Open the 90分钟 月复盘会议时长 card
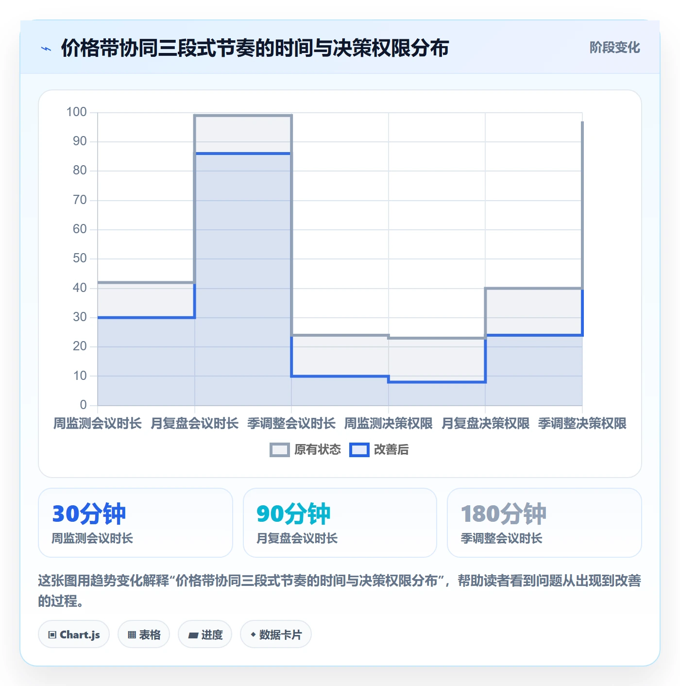 (x=340, y=523)
